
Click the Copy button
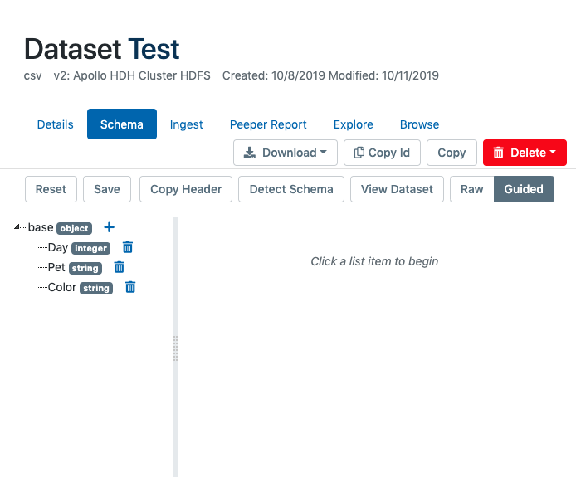tap(452, 153)
